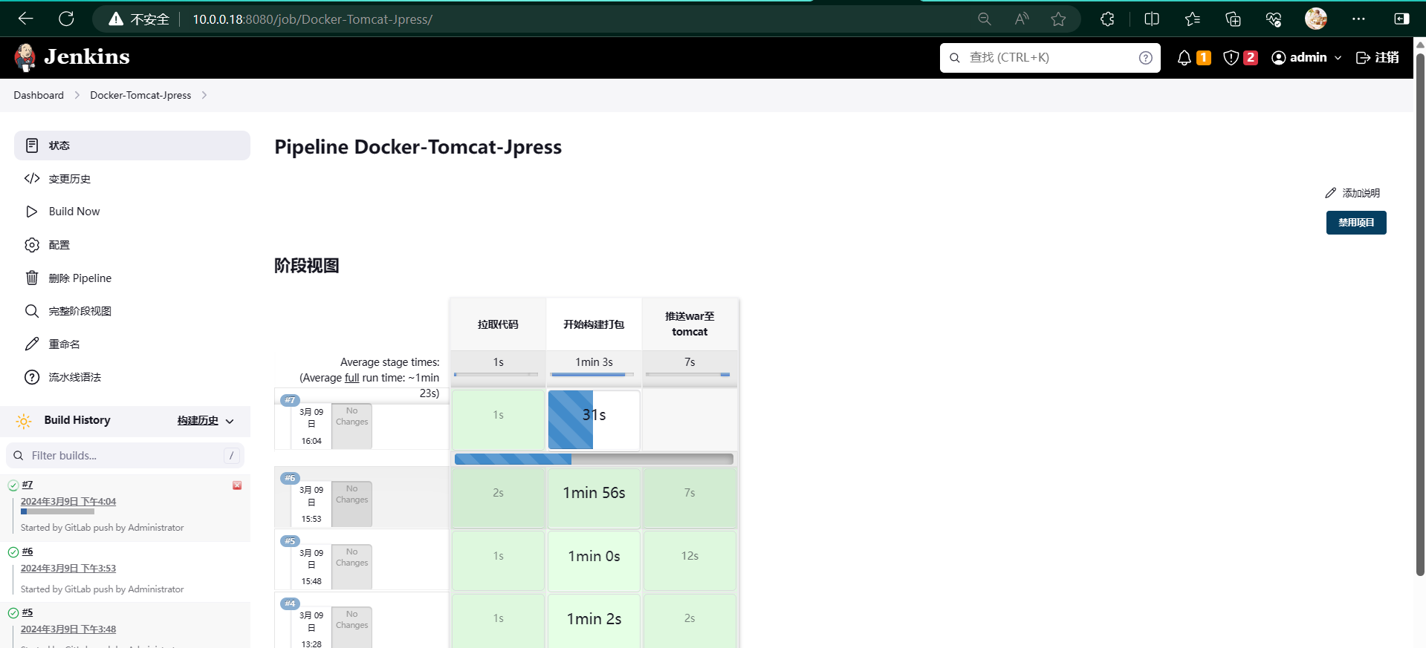1426x648 pixels.
Task: Open Dashboard breadcrumb link
Action: [x=39, y=95]
